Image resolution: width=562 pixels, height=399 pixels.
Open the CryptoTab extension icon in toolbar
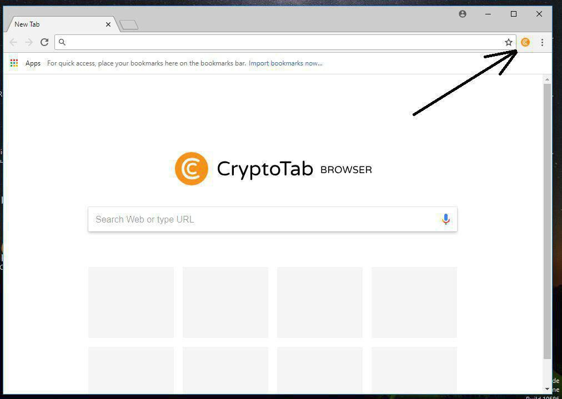pyautogui.click(x=525, y=42)
